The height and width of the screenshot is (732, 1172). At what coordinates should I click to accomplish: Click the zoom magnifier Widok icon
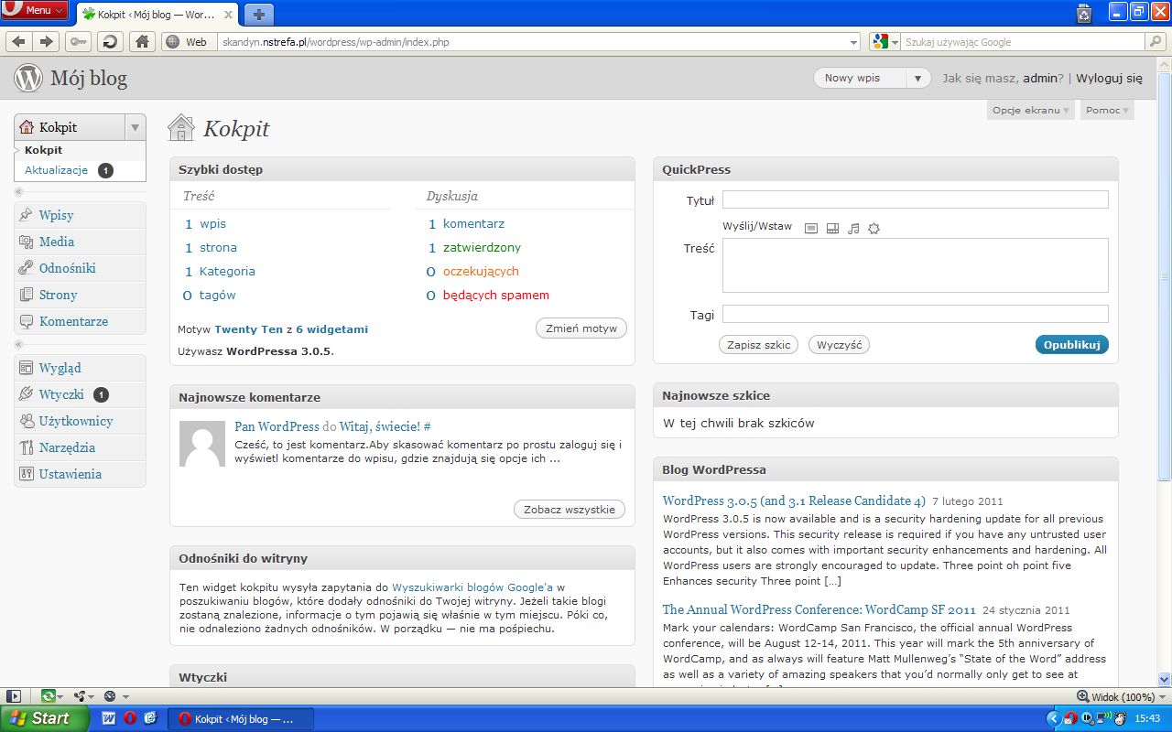click(1081, 697)
